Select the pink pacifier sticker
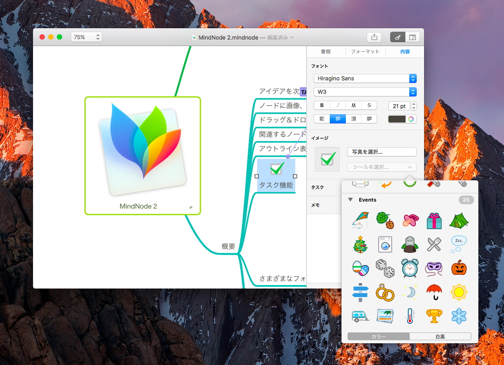The height and width of the screenshot is (365, 504). (410, 220)
